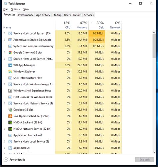This screenshot has width=158, height=167.
Task: Go to the Services tab
Action: point(89,15)
